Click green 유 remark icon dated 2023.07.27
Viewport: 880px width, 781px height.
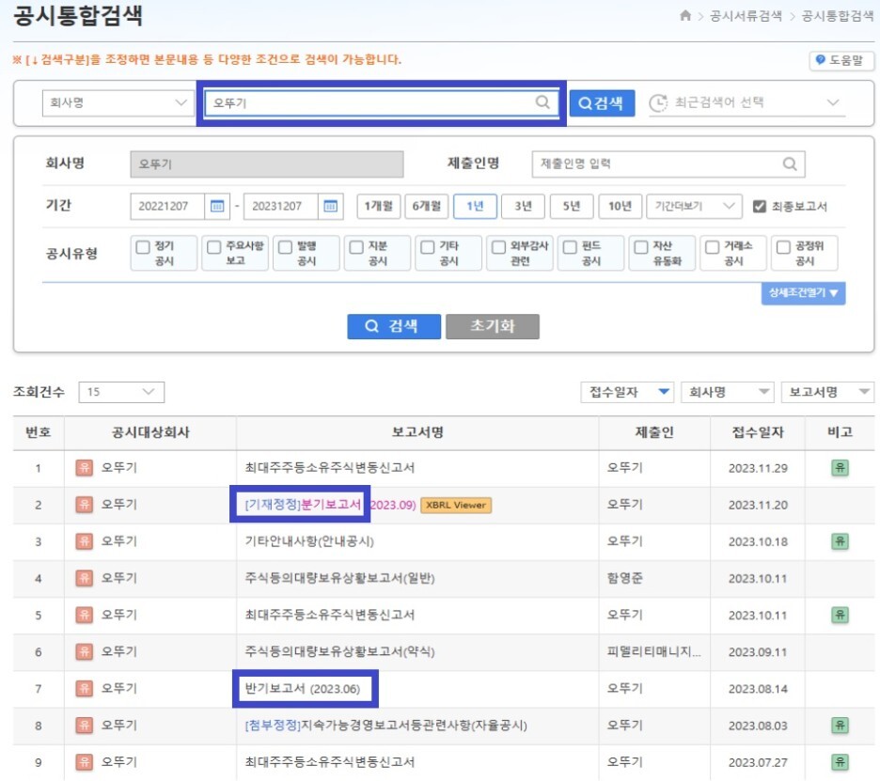(840, 762)
